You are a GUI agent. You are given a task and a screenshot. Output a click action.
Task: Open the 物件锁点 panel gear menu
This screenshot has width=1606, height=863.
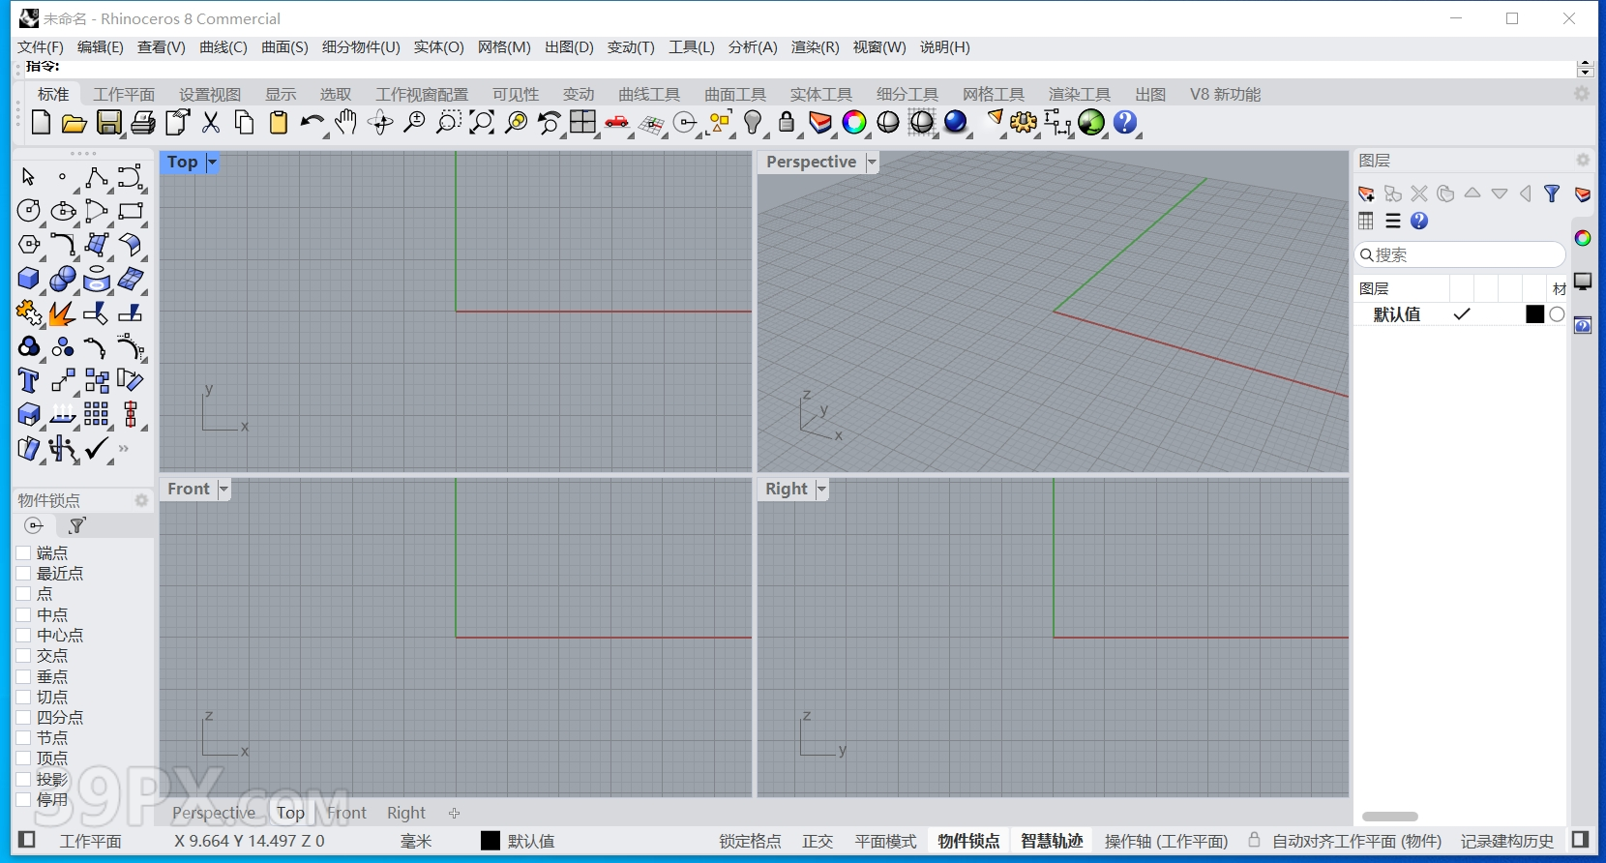click(141, 500)
